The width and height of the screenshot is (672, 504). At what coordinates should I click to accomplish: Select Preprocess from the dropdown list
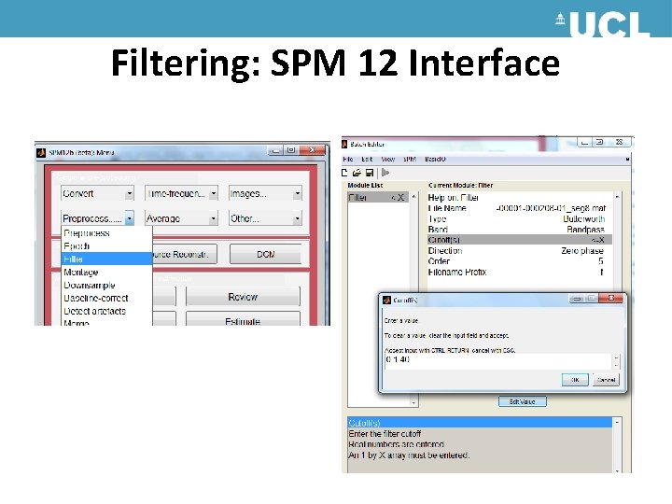[106, 233]
